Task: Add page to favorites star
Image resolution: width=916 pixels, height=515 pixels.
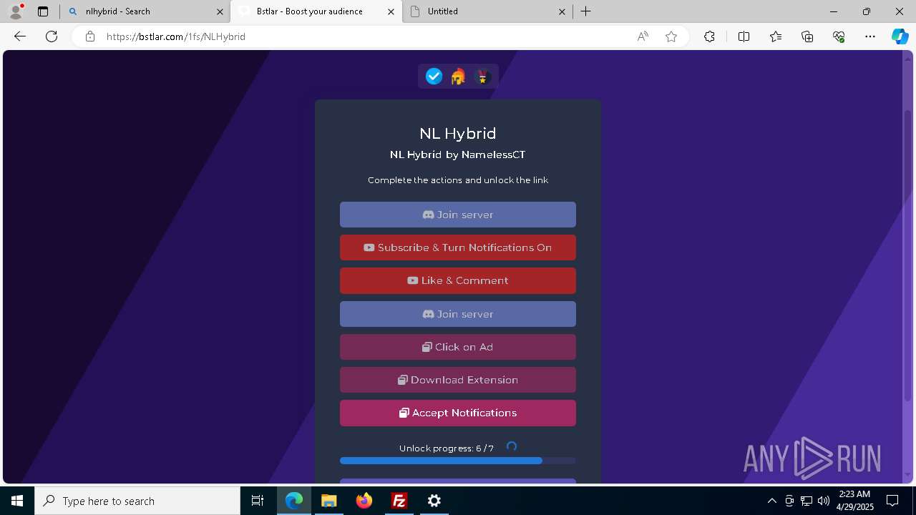Action: coord(671,36)
